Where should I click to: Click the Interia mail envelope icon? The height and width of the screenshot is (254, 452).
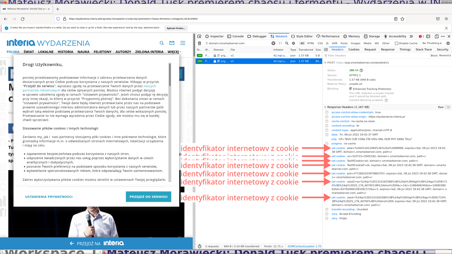tap(172, 43)
